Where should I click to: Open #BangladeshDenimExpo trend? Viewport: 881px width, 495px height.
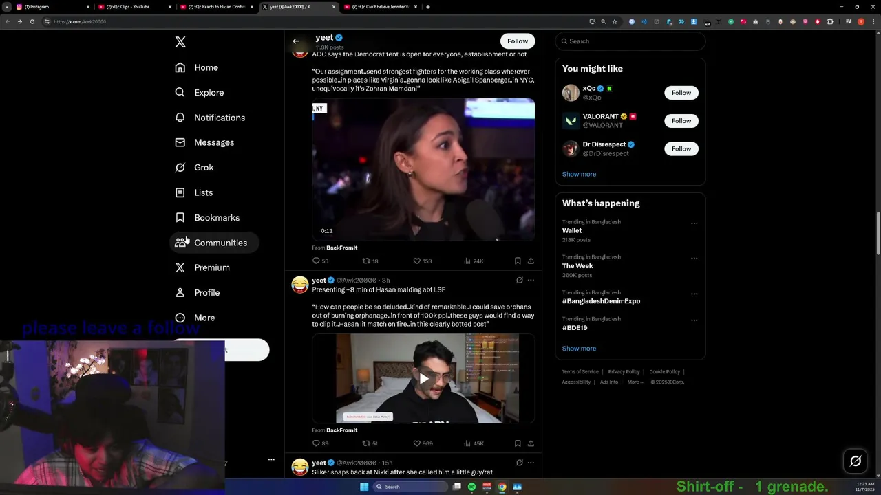(x=601, y=301)
